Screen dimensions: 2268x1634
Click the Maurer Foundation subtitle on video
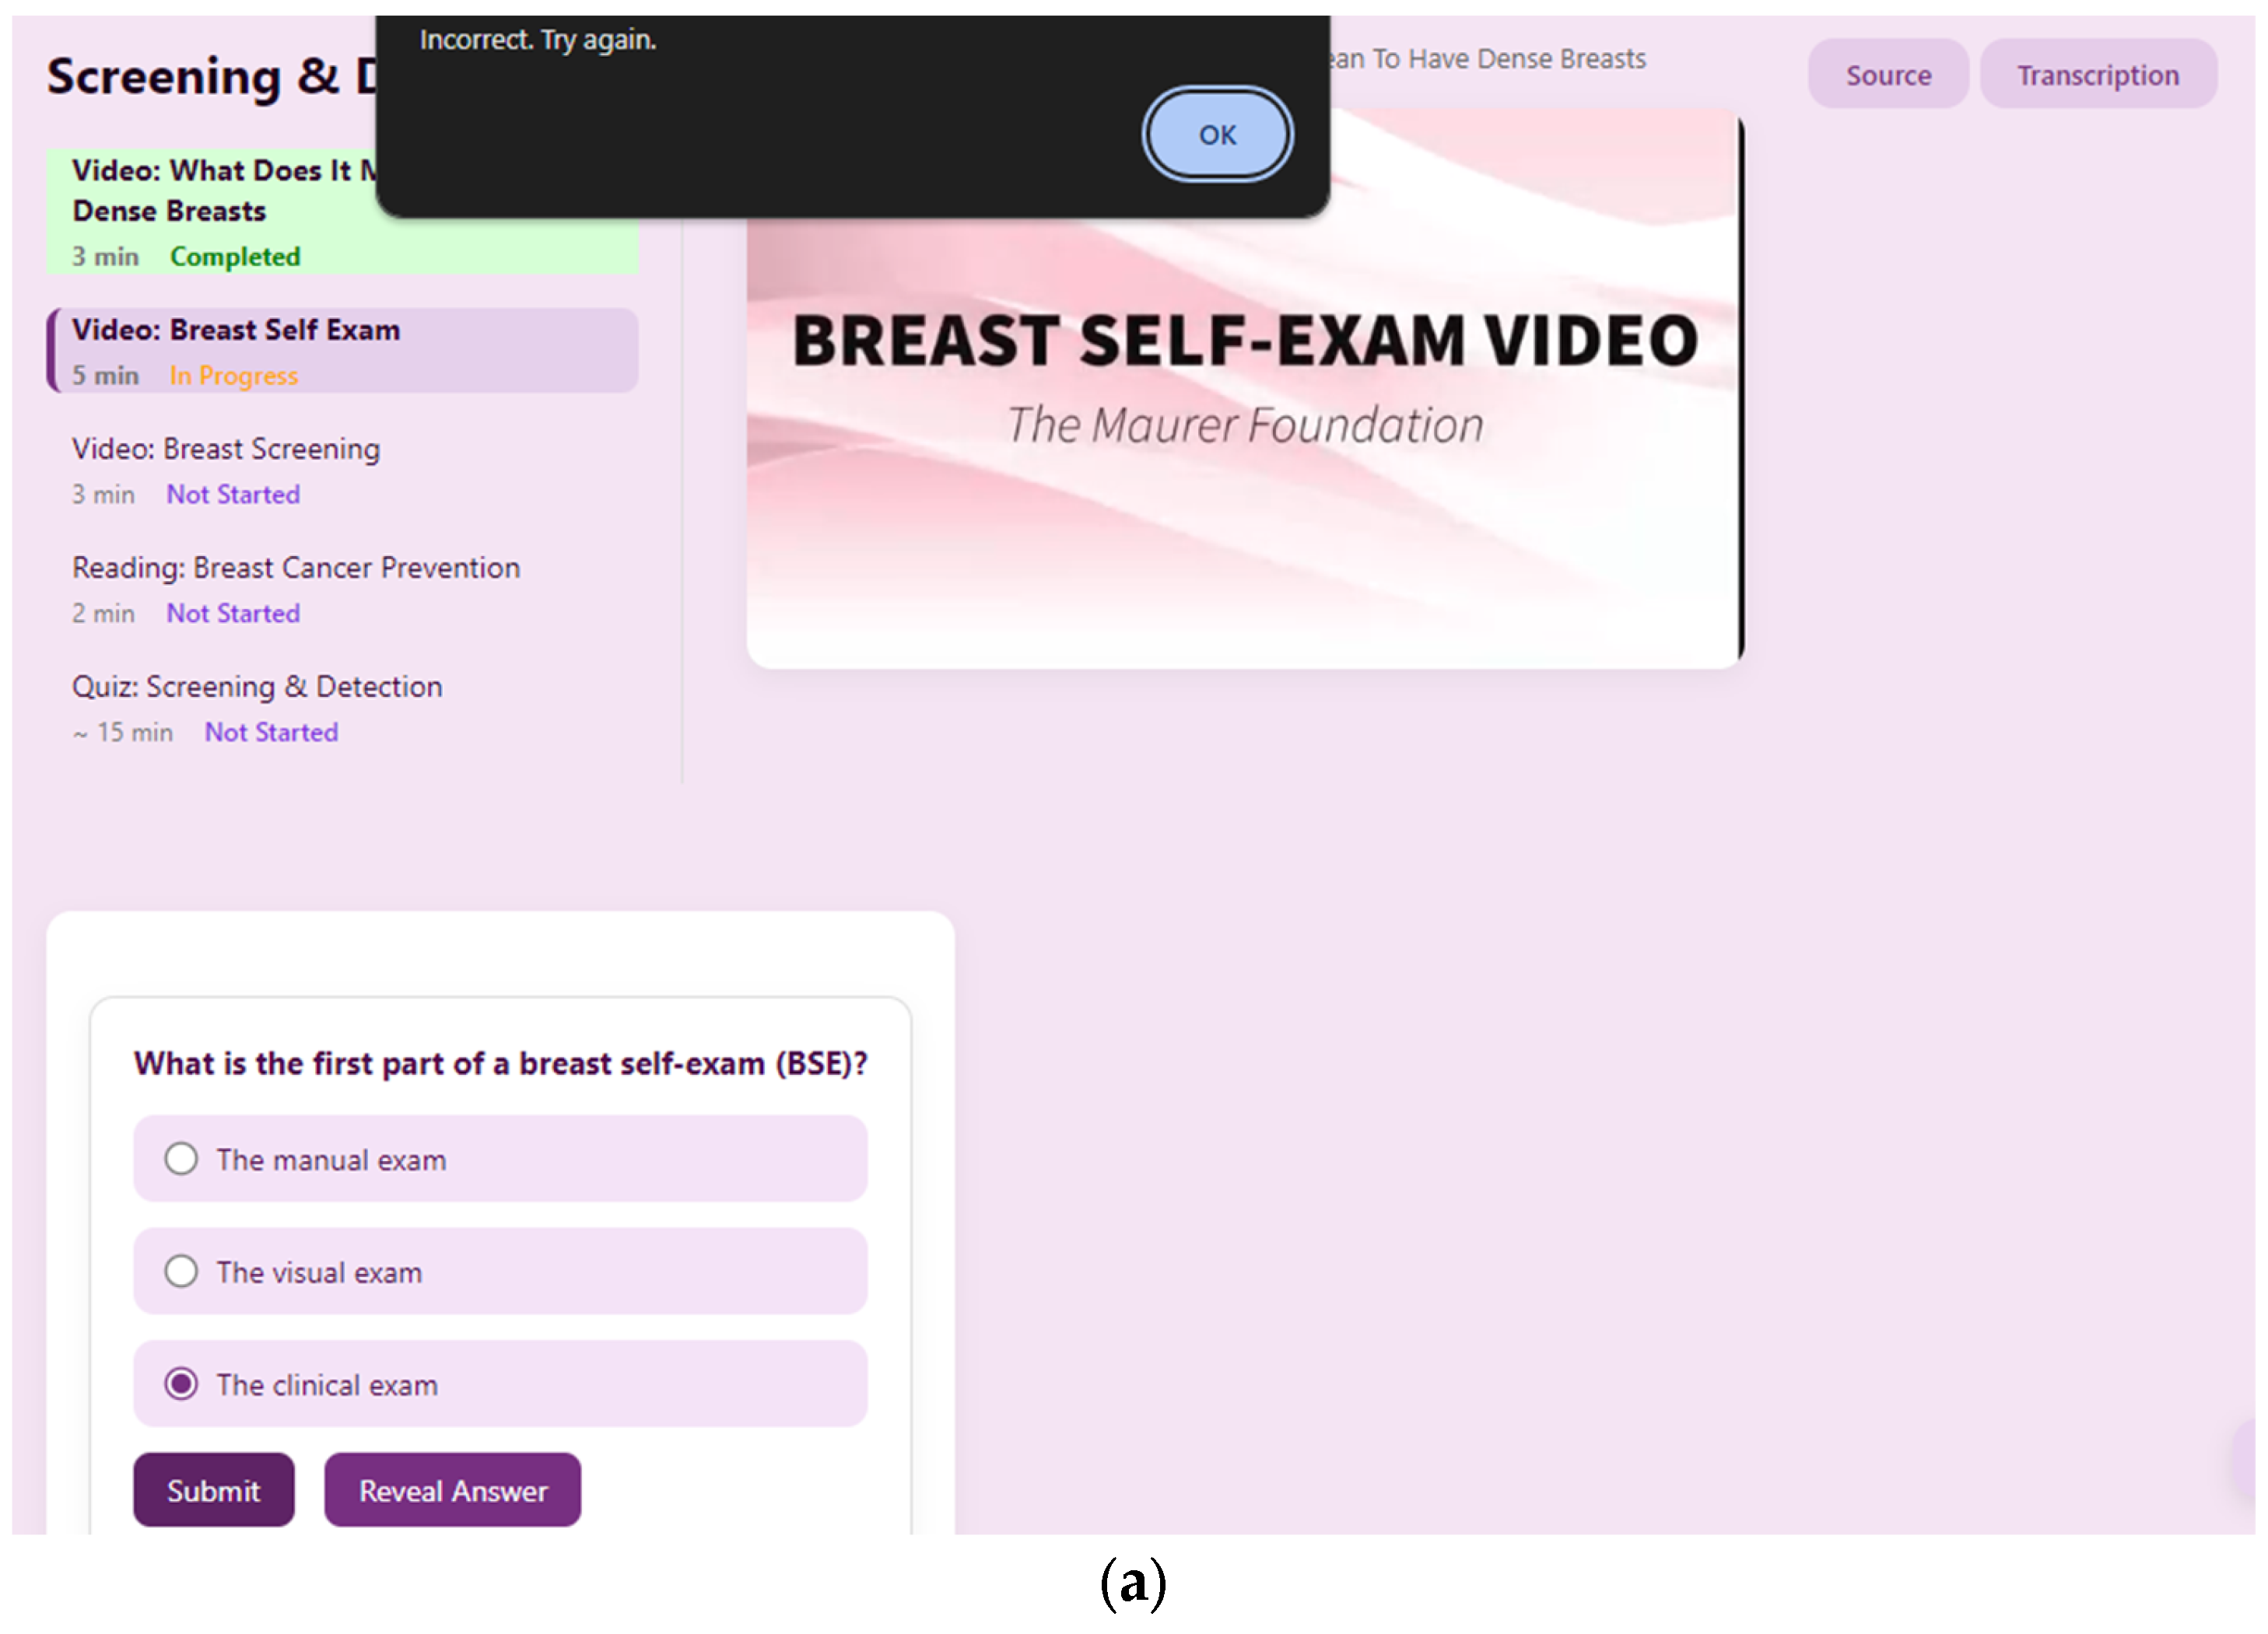point(1244,425)
